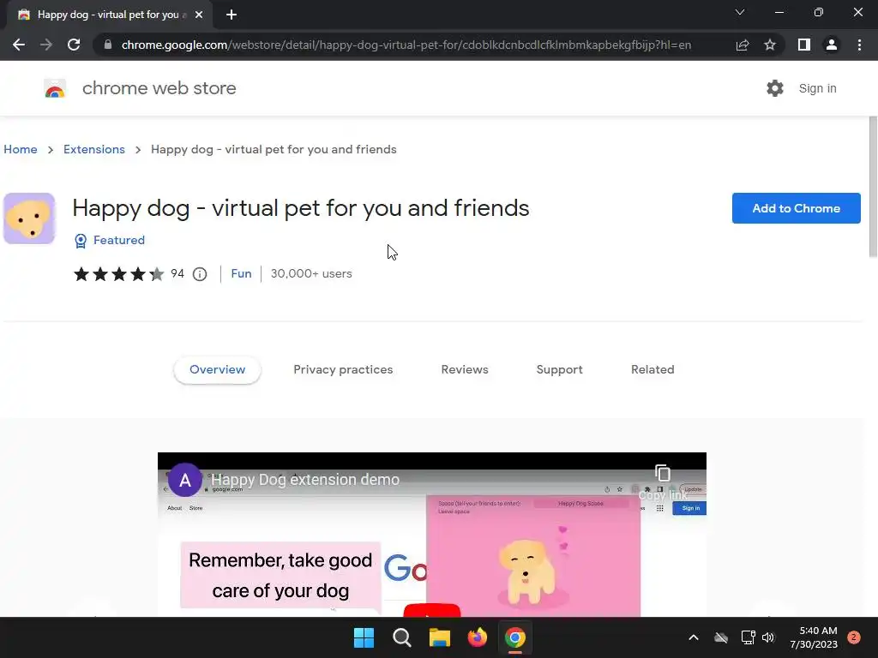
Task: Click the Happy dog extension icon
Action: 29,218
